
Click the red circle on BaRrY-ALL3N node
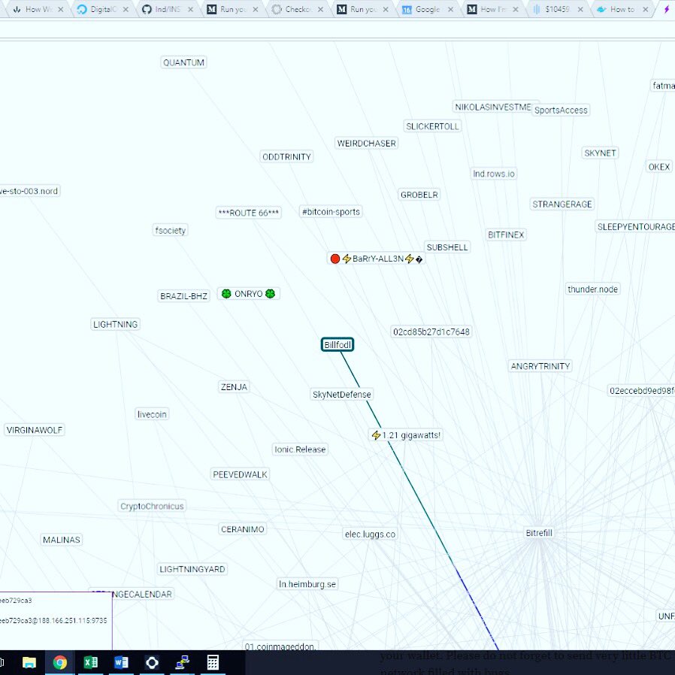[335, 259]
